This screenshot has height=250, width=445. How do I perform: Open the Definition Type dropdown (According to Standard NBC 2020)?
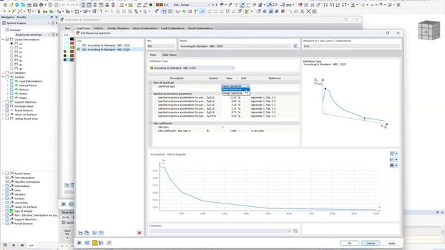point(192,68)
